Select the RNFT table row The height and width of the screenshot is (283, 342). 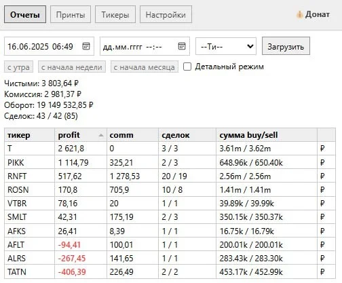click(170, 176)
